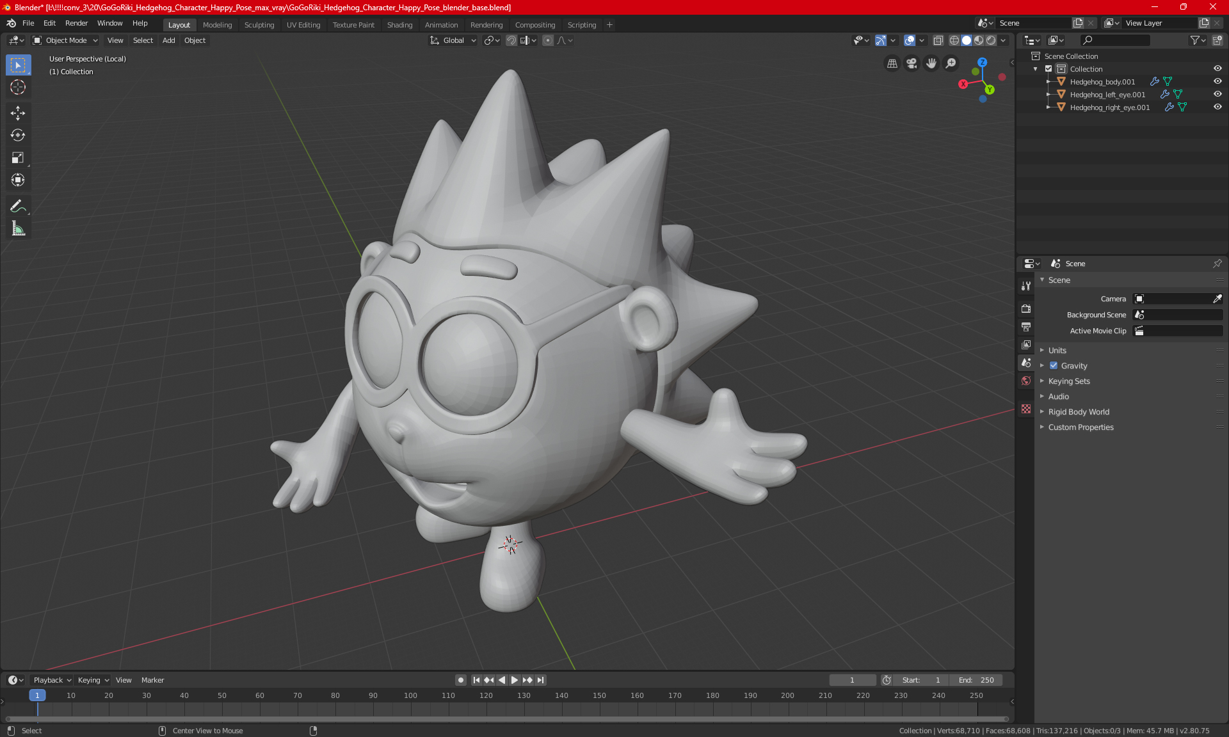Switch to orthographic grid view icon
Viewport: 1229px width, 737px height.
(x=892, y=63)
